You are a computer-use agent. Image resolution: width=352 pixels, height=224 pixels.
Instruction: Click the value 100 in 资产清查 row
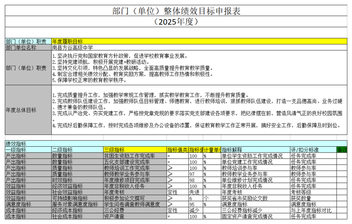click(196, 217)
